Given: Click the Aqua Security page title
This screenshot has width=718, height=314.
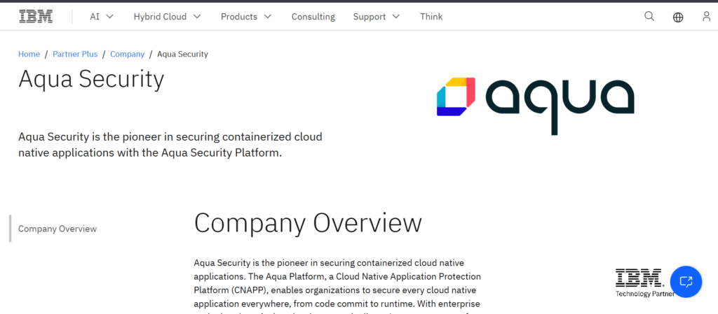Looking at the screenshot, I should (x=91, y=79).
